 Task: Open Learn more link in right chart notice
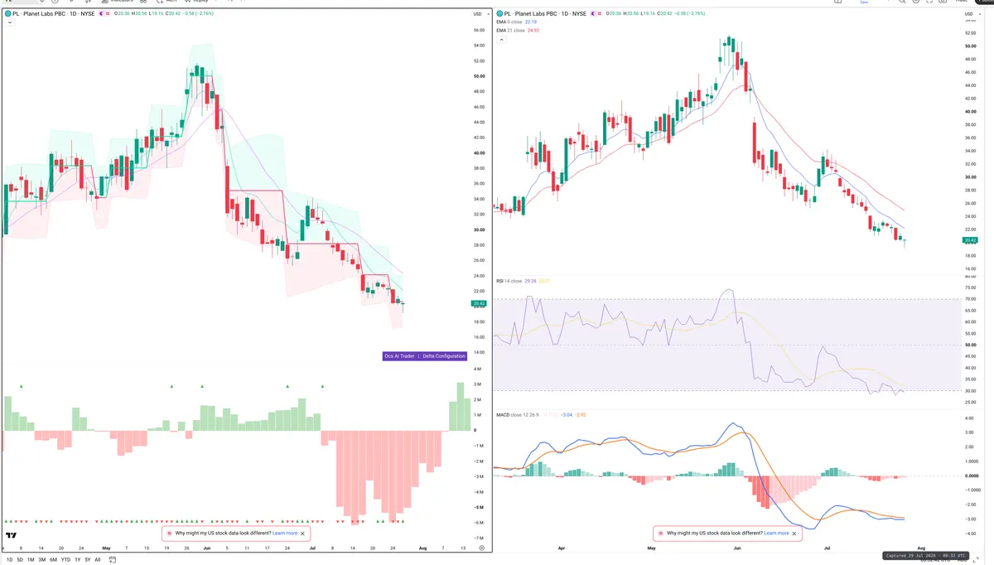(x=776, y=534)
